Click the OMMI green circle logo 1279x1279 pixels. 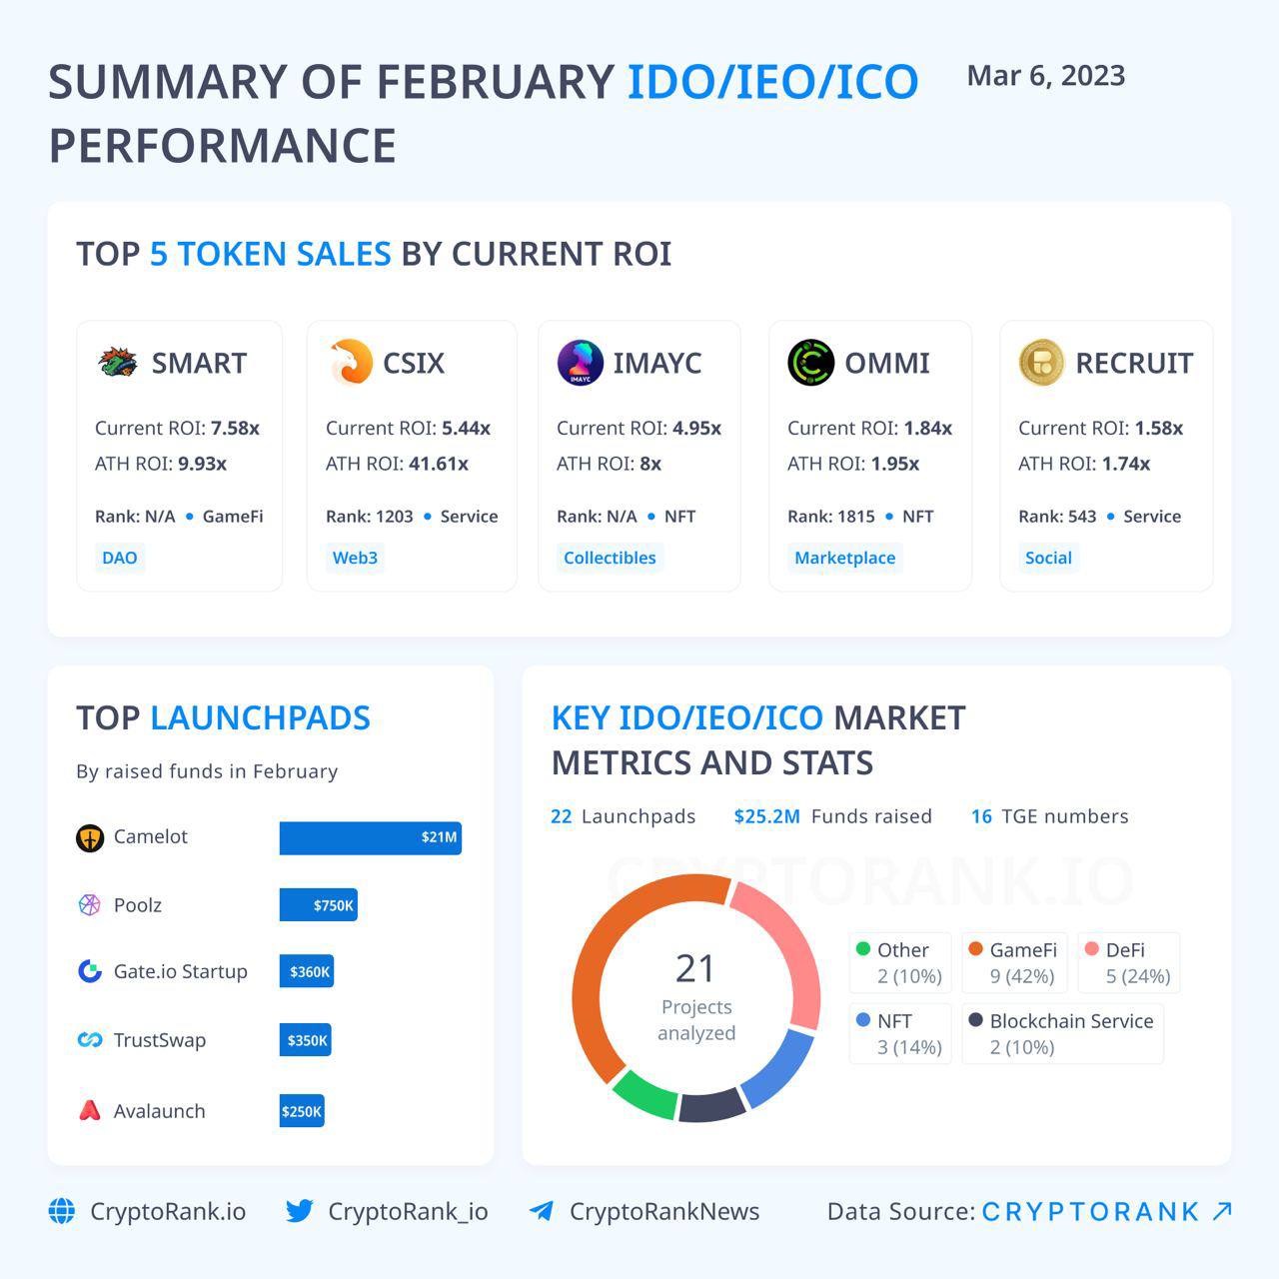[810, 362]
